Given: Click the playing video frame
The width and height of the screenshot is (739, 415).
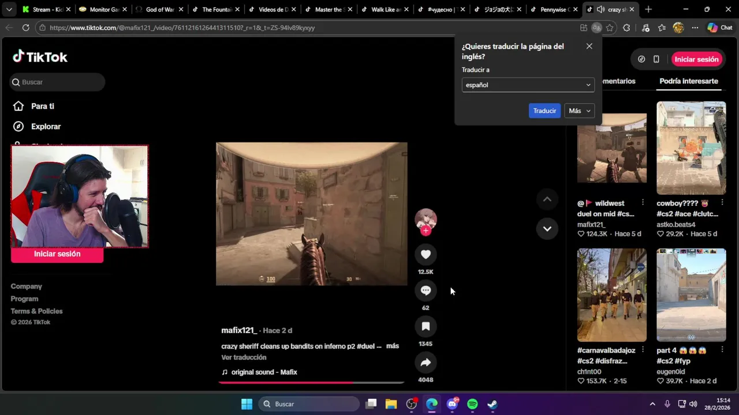Looking at the screenshot, I should 311,214.
